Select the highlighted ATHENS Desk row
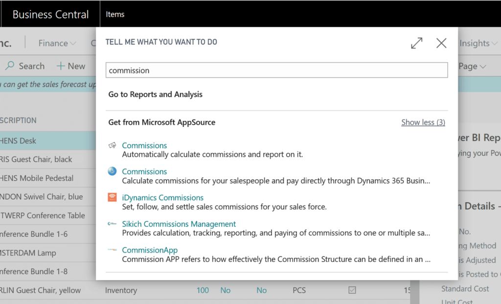Screen dimensions: 501x304 49,140
